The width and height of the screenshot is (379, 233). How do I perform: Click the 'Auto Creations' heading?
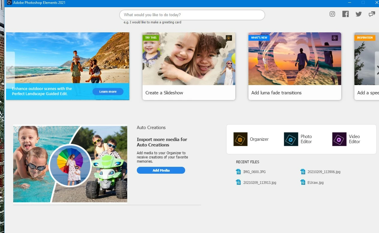click(151, 128)
